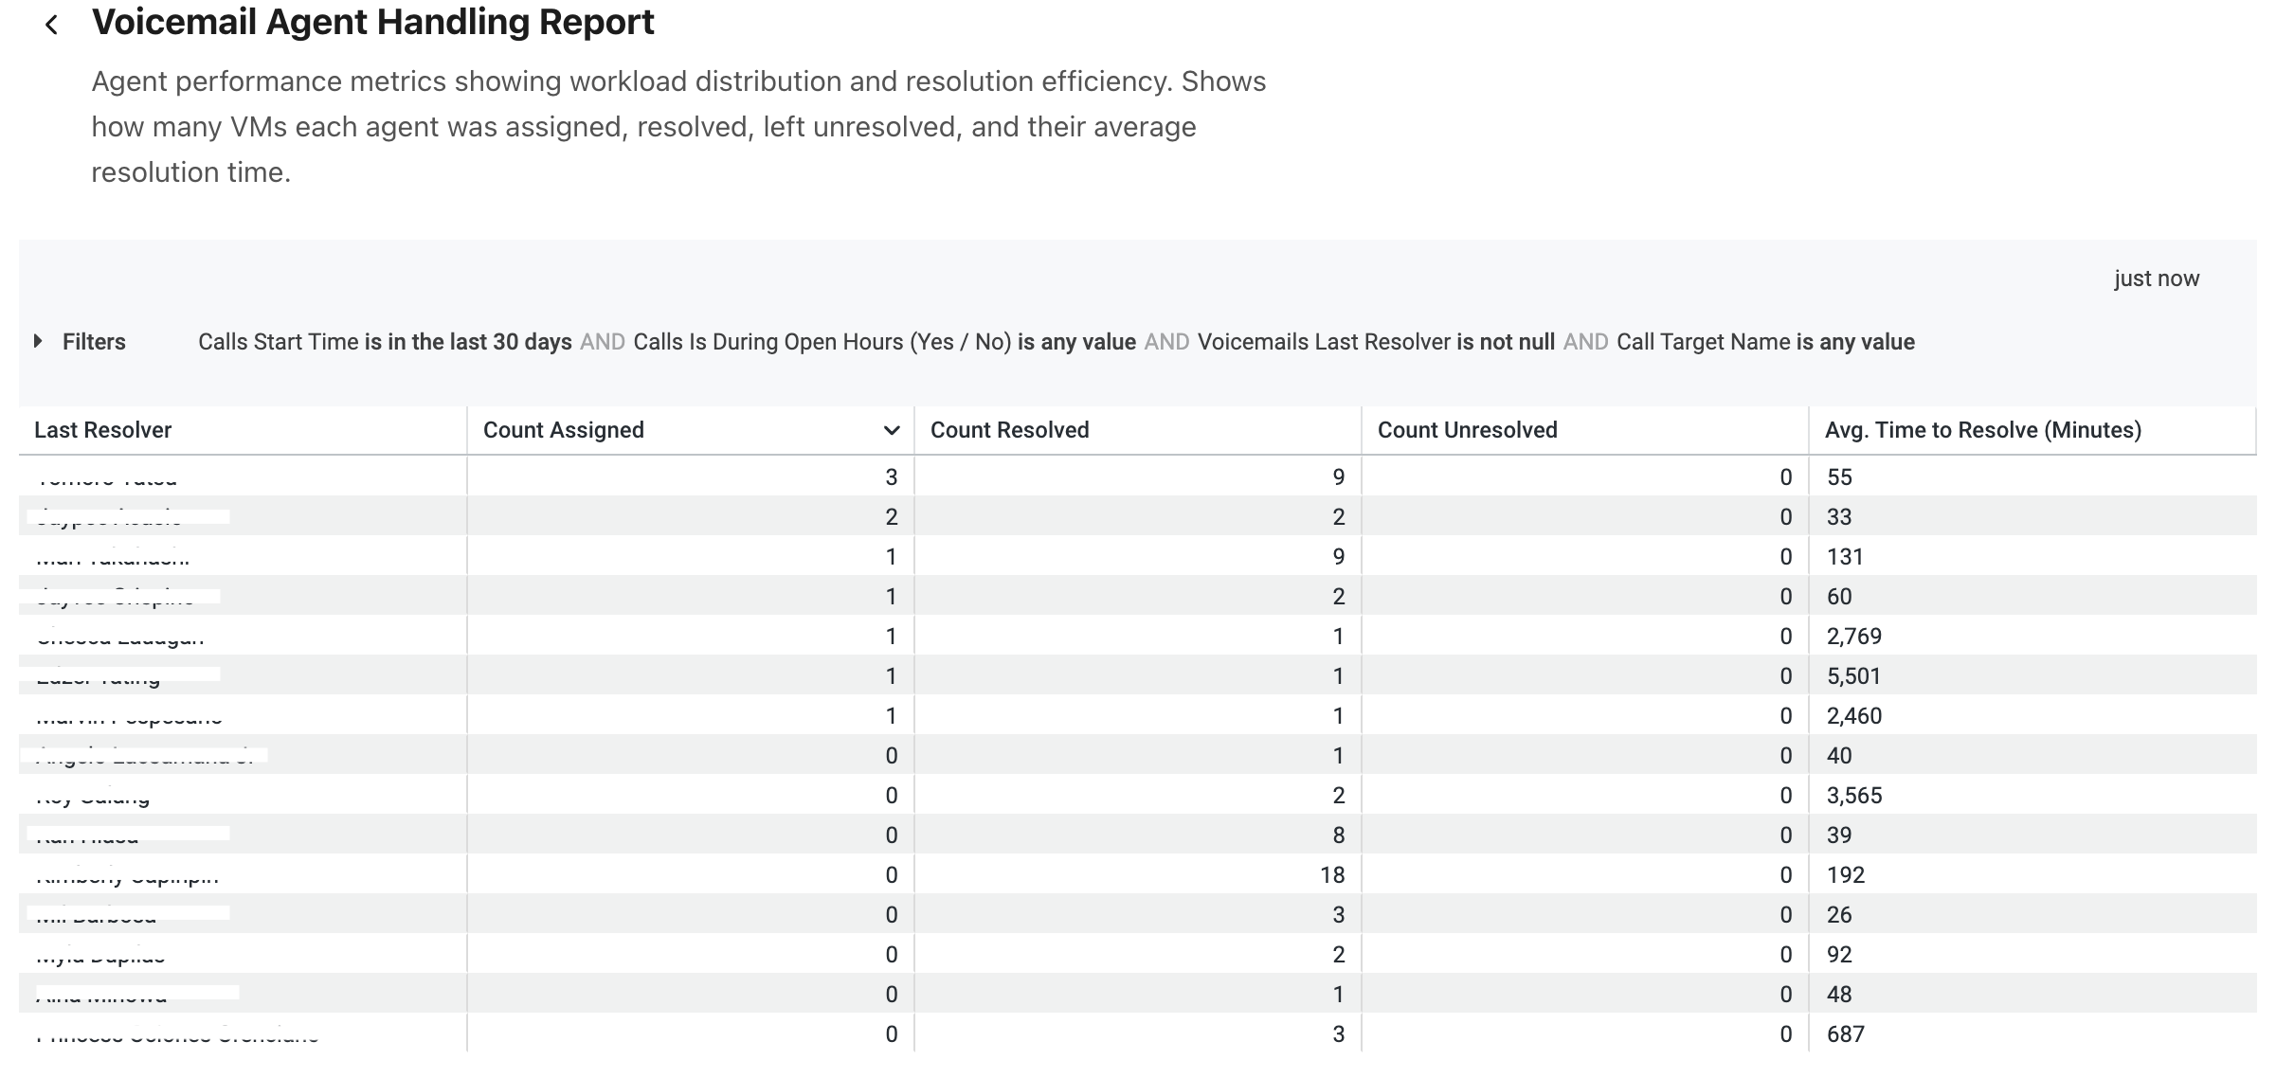The image size is (2276, 1078).
Task: Click the Voicemails Last Resolver filter text
Action: 1375,342
